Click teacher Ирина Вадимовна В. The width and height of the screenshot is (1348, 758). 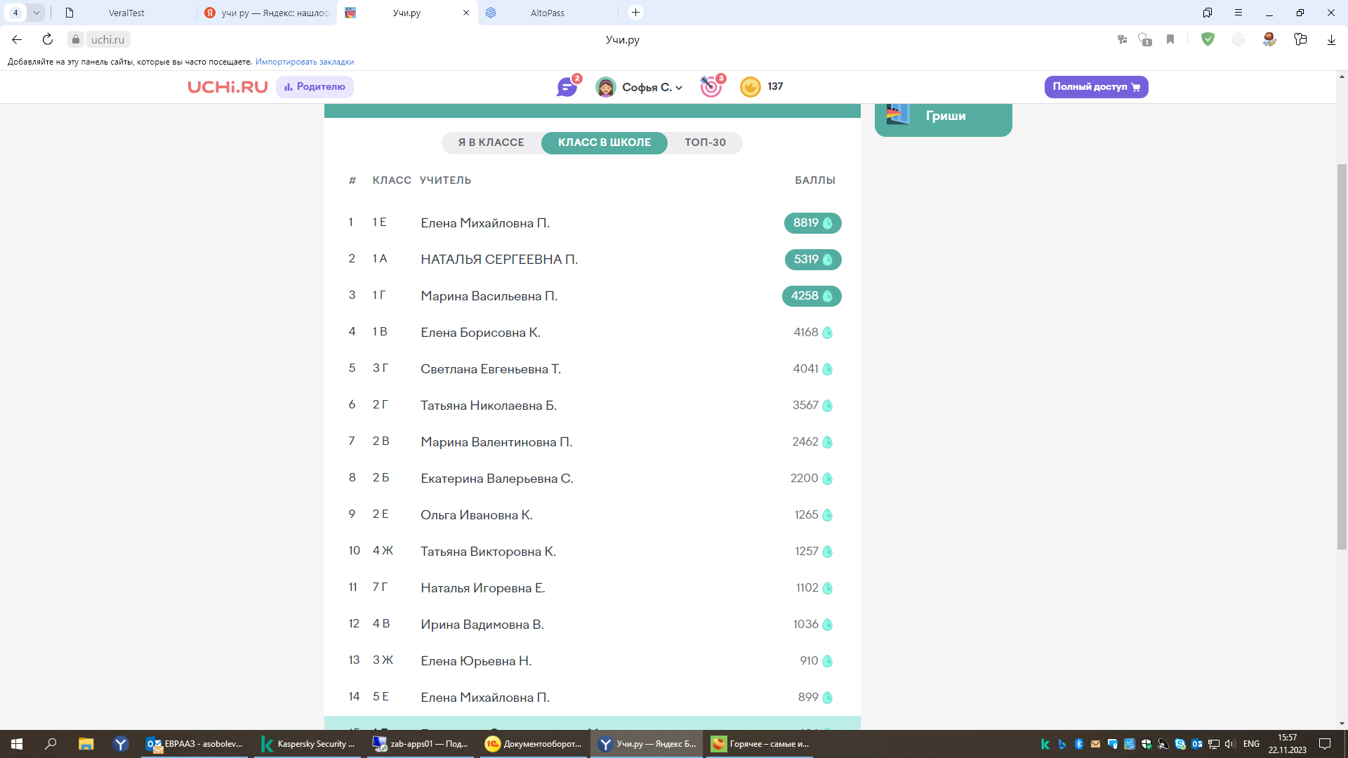click(482, 625)
